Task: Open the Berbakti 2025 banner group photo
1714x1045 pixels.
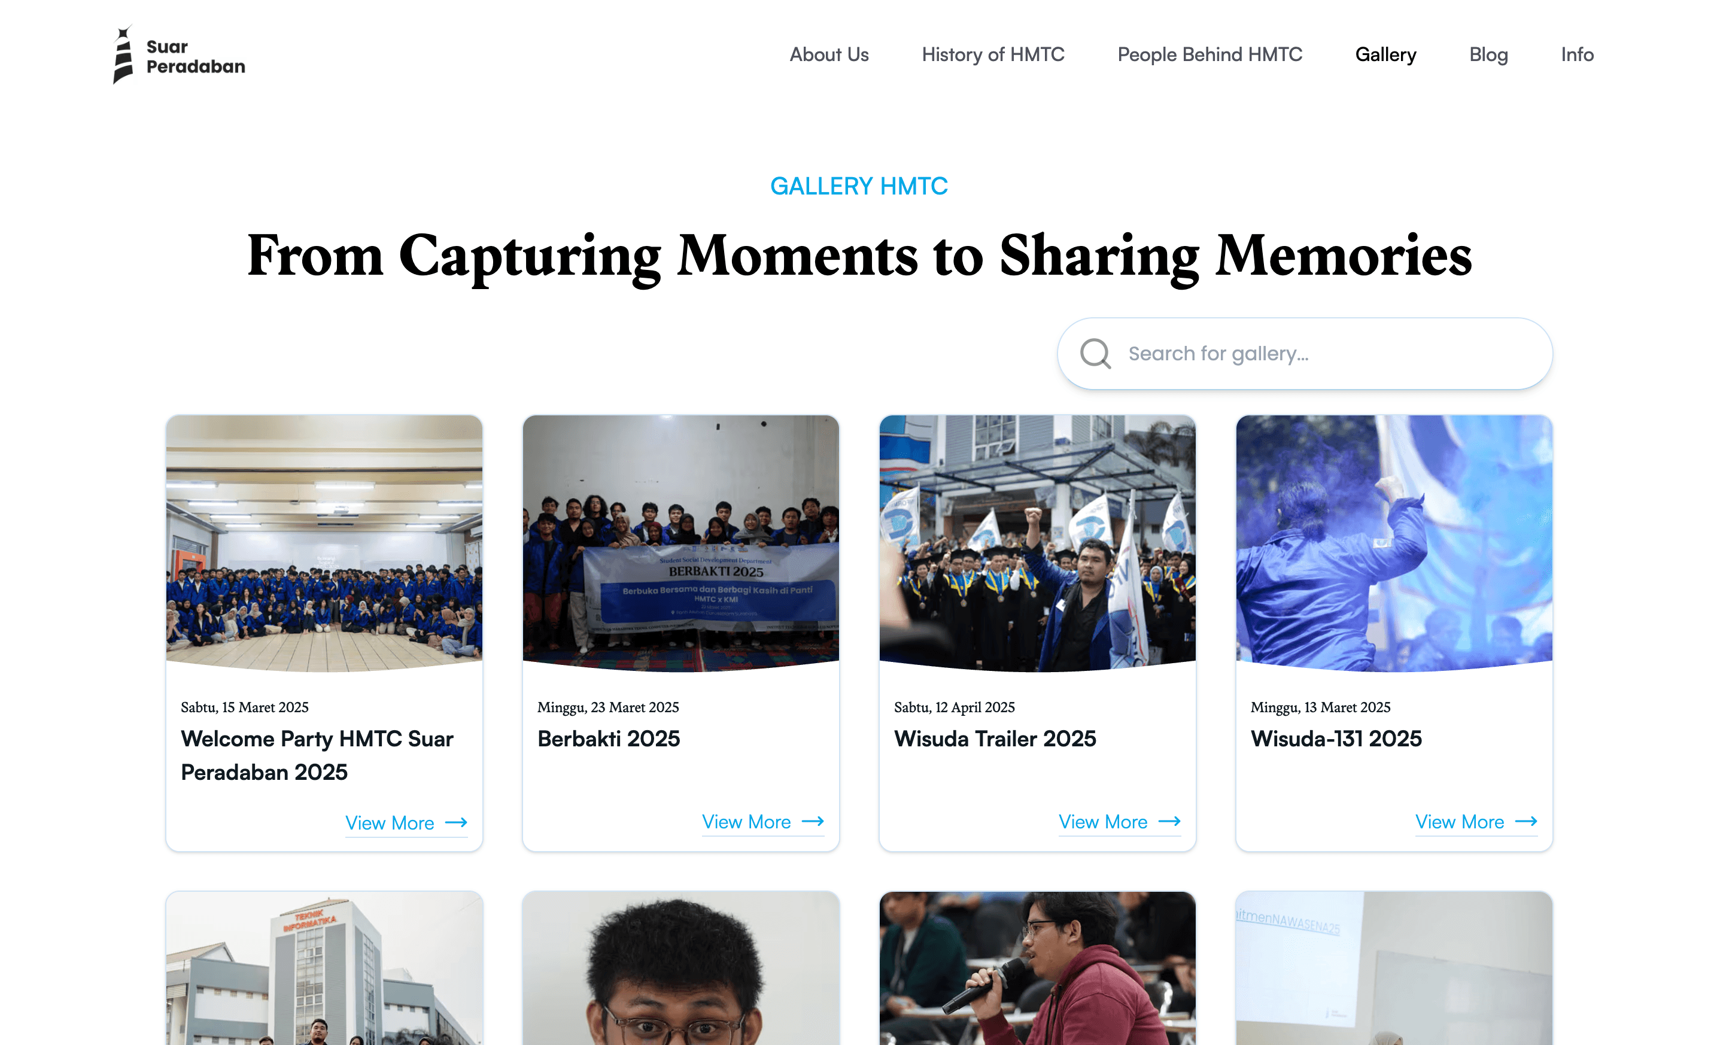Action: [680, 543]
